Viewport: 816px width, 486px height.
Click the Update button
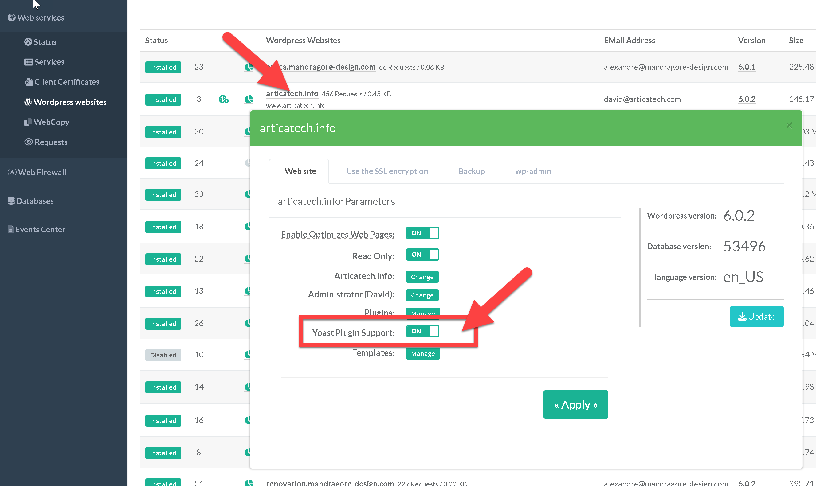[x=756, y=317]
